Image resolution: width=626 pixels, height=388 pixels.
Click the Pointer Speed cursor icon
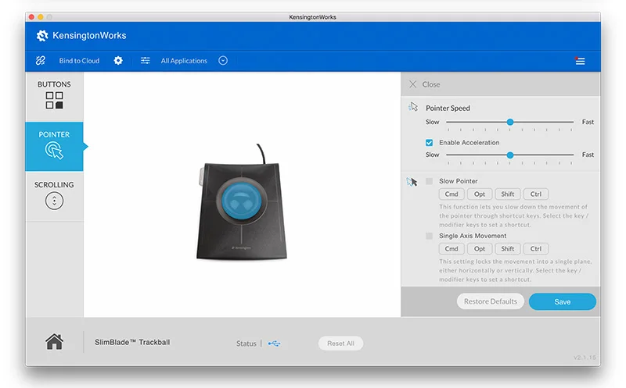[413, 107]
